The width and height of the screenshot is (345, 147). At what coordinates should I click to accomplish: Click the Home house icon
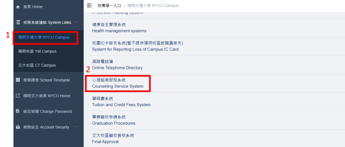(x=18, y=7)
